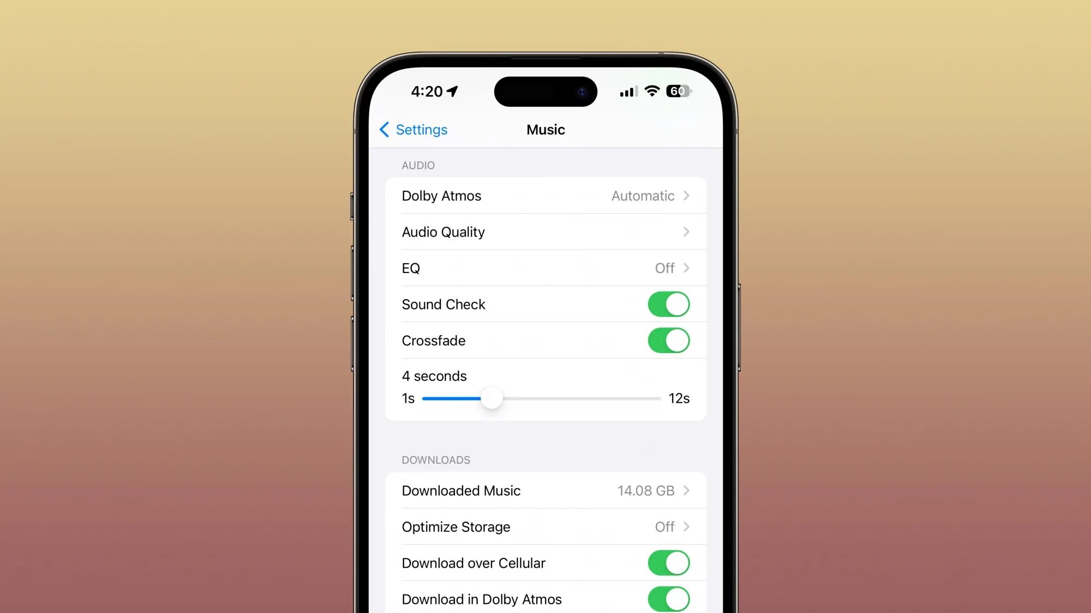Select the Music settings page title
This screenshot has width=1091, height=613.
click(x=545, y=130)
